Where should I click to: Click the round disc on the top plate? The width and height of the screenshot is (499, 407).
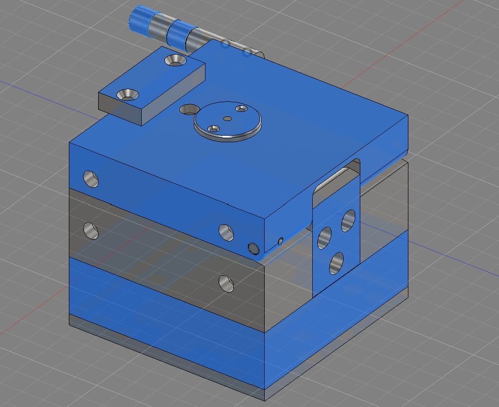click(228, 121)
